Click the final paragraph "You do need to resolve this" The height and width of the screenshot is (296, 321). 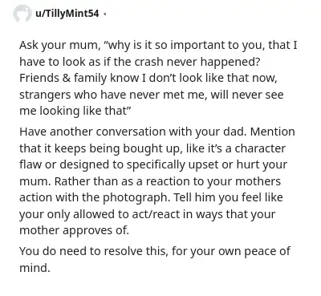tap(155, 259)
